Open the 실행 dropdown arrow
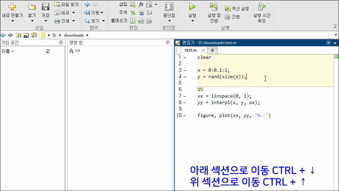Image resolution: width=339 pixels, height=191 pixels. click(192, 21)
